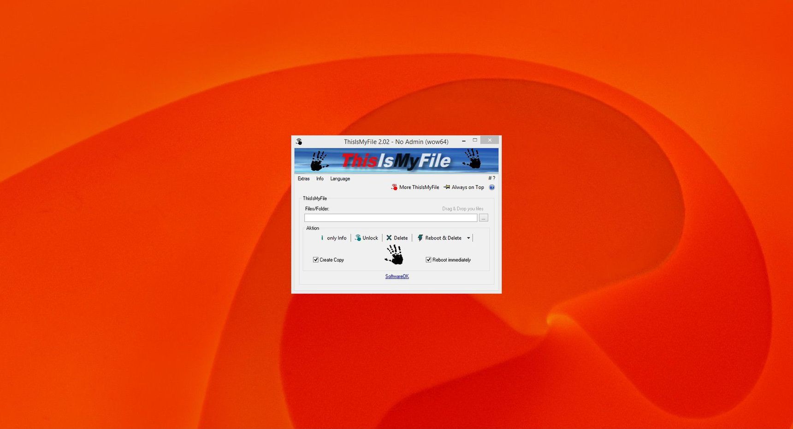The height and width of the screenshot is (429, 793).
Task: Toggle the Always on Top pin
Action: 464,187
